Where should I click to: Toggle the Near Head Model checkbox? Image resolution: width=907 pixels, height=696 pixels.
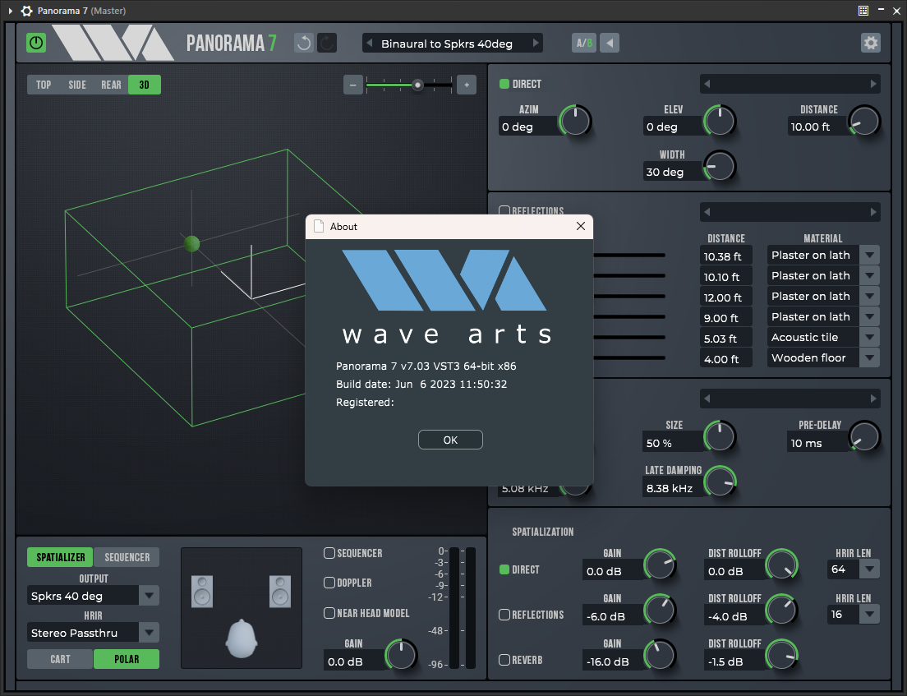[329, 613]
